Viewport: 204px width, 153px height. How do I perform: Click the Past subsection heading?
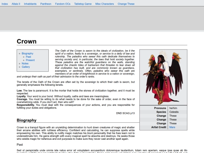pyautogui.click(x=20, y=145)
